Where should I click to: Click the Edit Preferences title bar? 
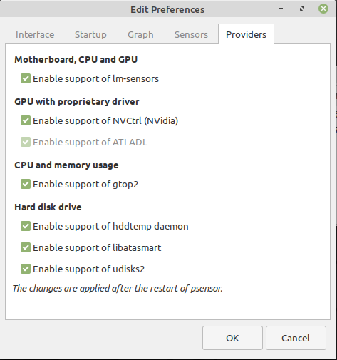click(x=167, y=9)
